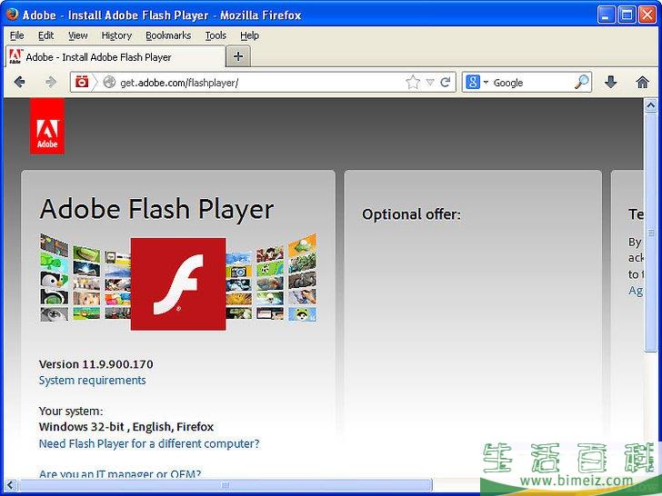Close the Firefox window
Image resolution: width=662 pixels, height=496 pixels.
click(647, 15)
